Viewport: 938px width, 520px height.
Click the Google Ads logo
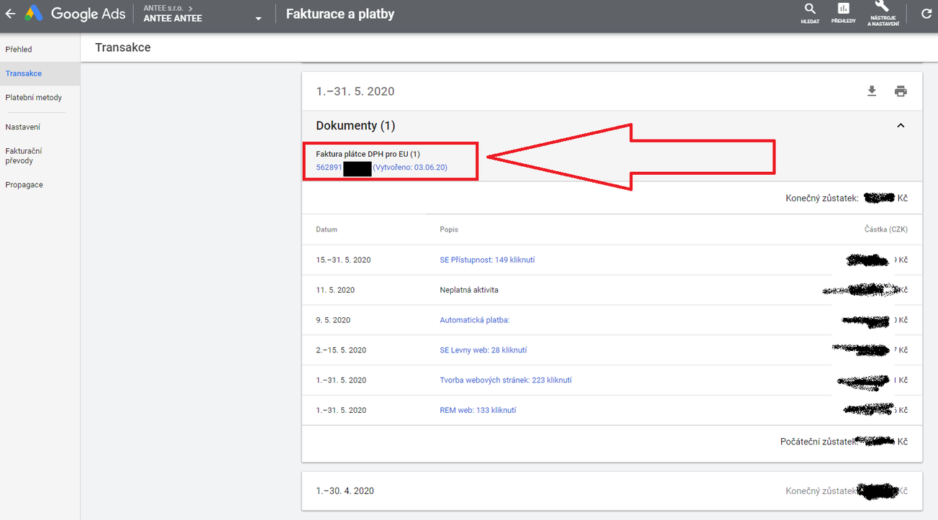[x=76, y=14]
